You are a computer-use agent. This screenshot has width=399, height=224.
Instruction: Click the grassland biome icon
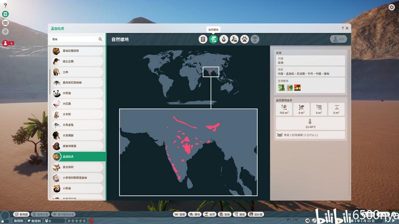[x=297, y=88]
